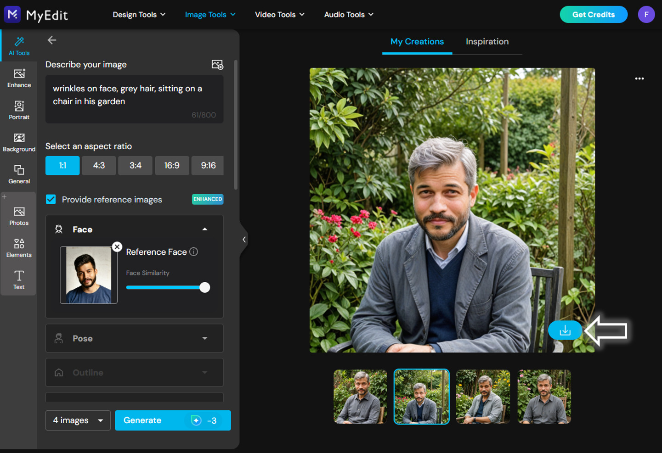This screenshot has width=662, height=453.
Task: Remove the Reference Face image
Action: point(117,247)
